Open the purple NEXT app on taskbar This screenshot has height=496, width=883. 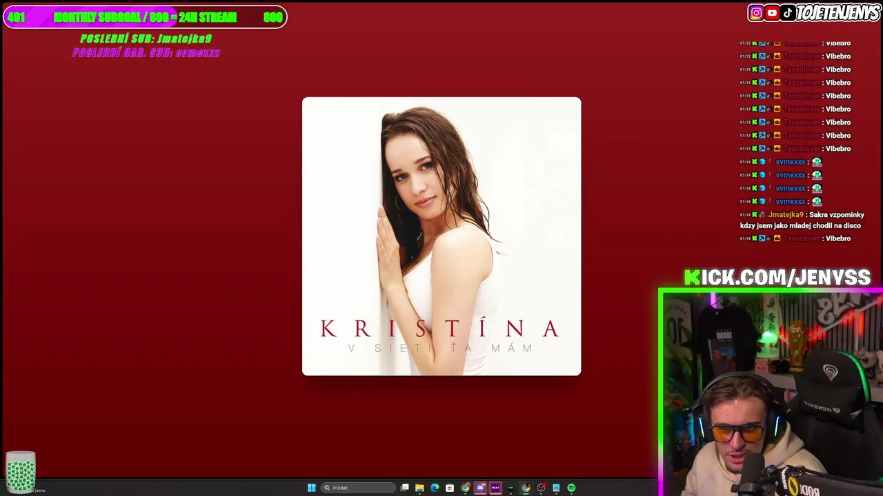click(495, 488)
